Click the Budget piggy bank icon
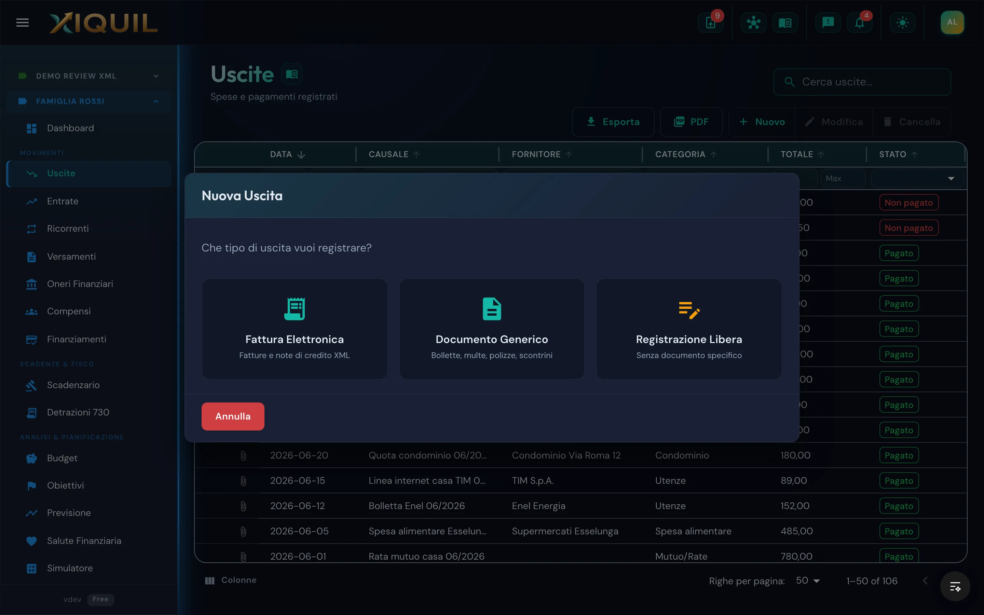The width and height of the screenshot is (984, 615). [31, 459]
